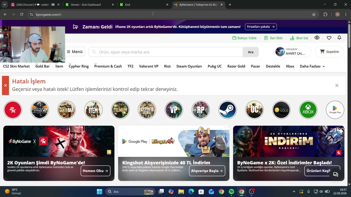Image resolution: width=351 pixels, height=197 pixels.
Task: Expand the Daha Fazlası dropdown
Action: 312,66
